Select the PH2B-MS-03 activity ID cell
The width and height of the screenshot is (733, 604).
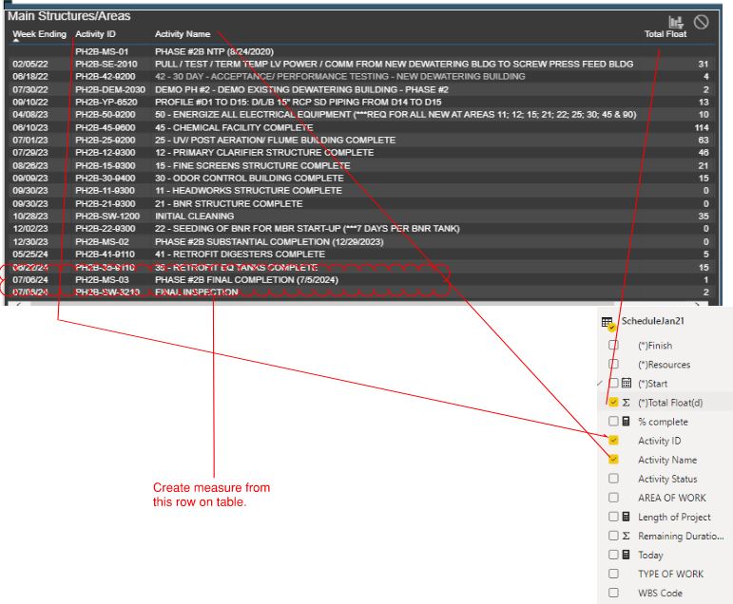(102, 280)
